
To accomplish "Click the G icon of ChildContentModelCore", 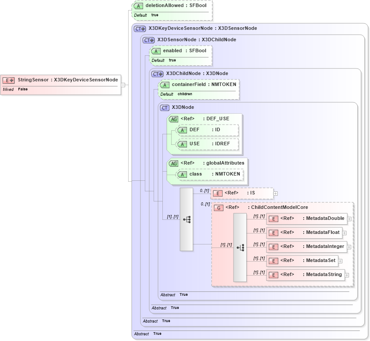I will [x=219, y=208].
